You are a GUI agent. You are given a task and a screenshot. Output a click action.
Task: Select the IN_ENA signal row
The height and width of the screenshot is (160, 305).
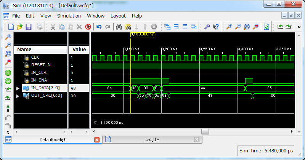(x=40, y=80)
